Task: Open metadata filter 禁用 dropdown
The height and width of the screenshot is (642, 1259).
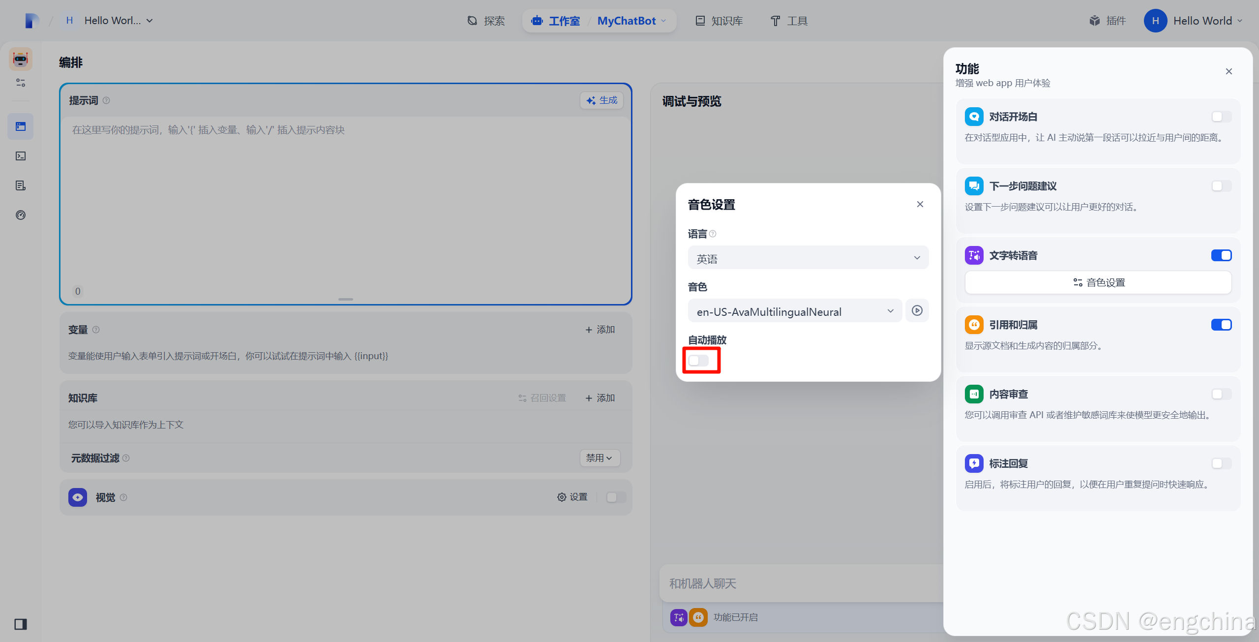Action: click(x=599, y=458)
